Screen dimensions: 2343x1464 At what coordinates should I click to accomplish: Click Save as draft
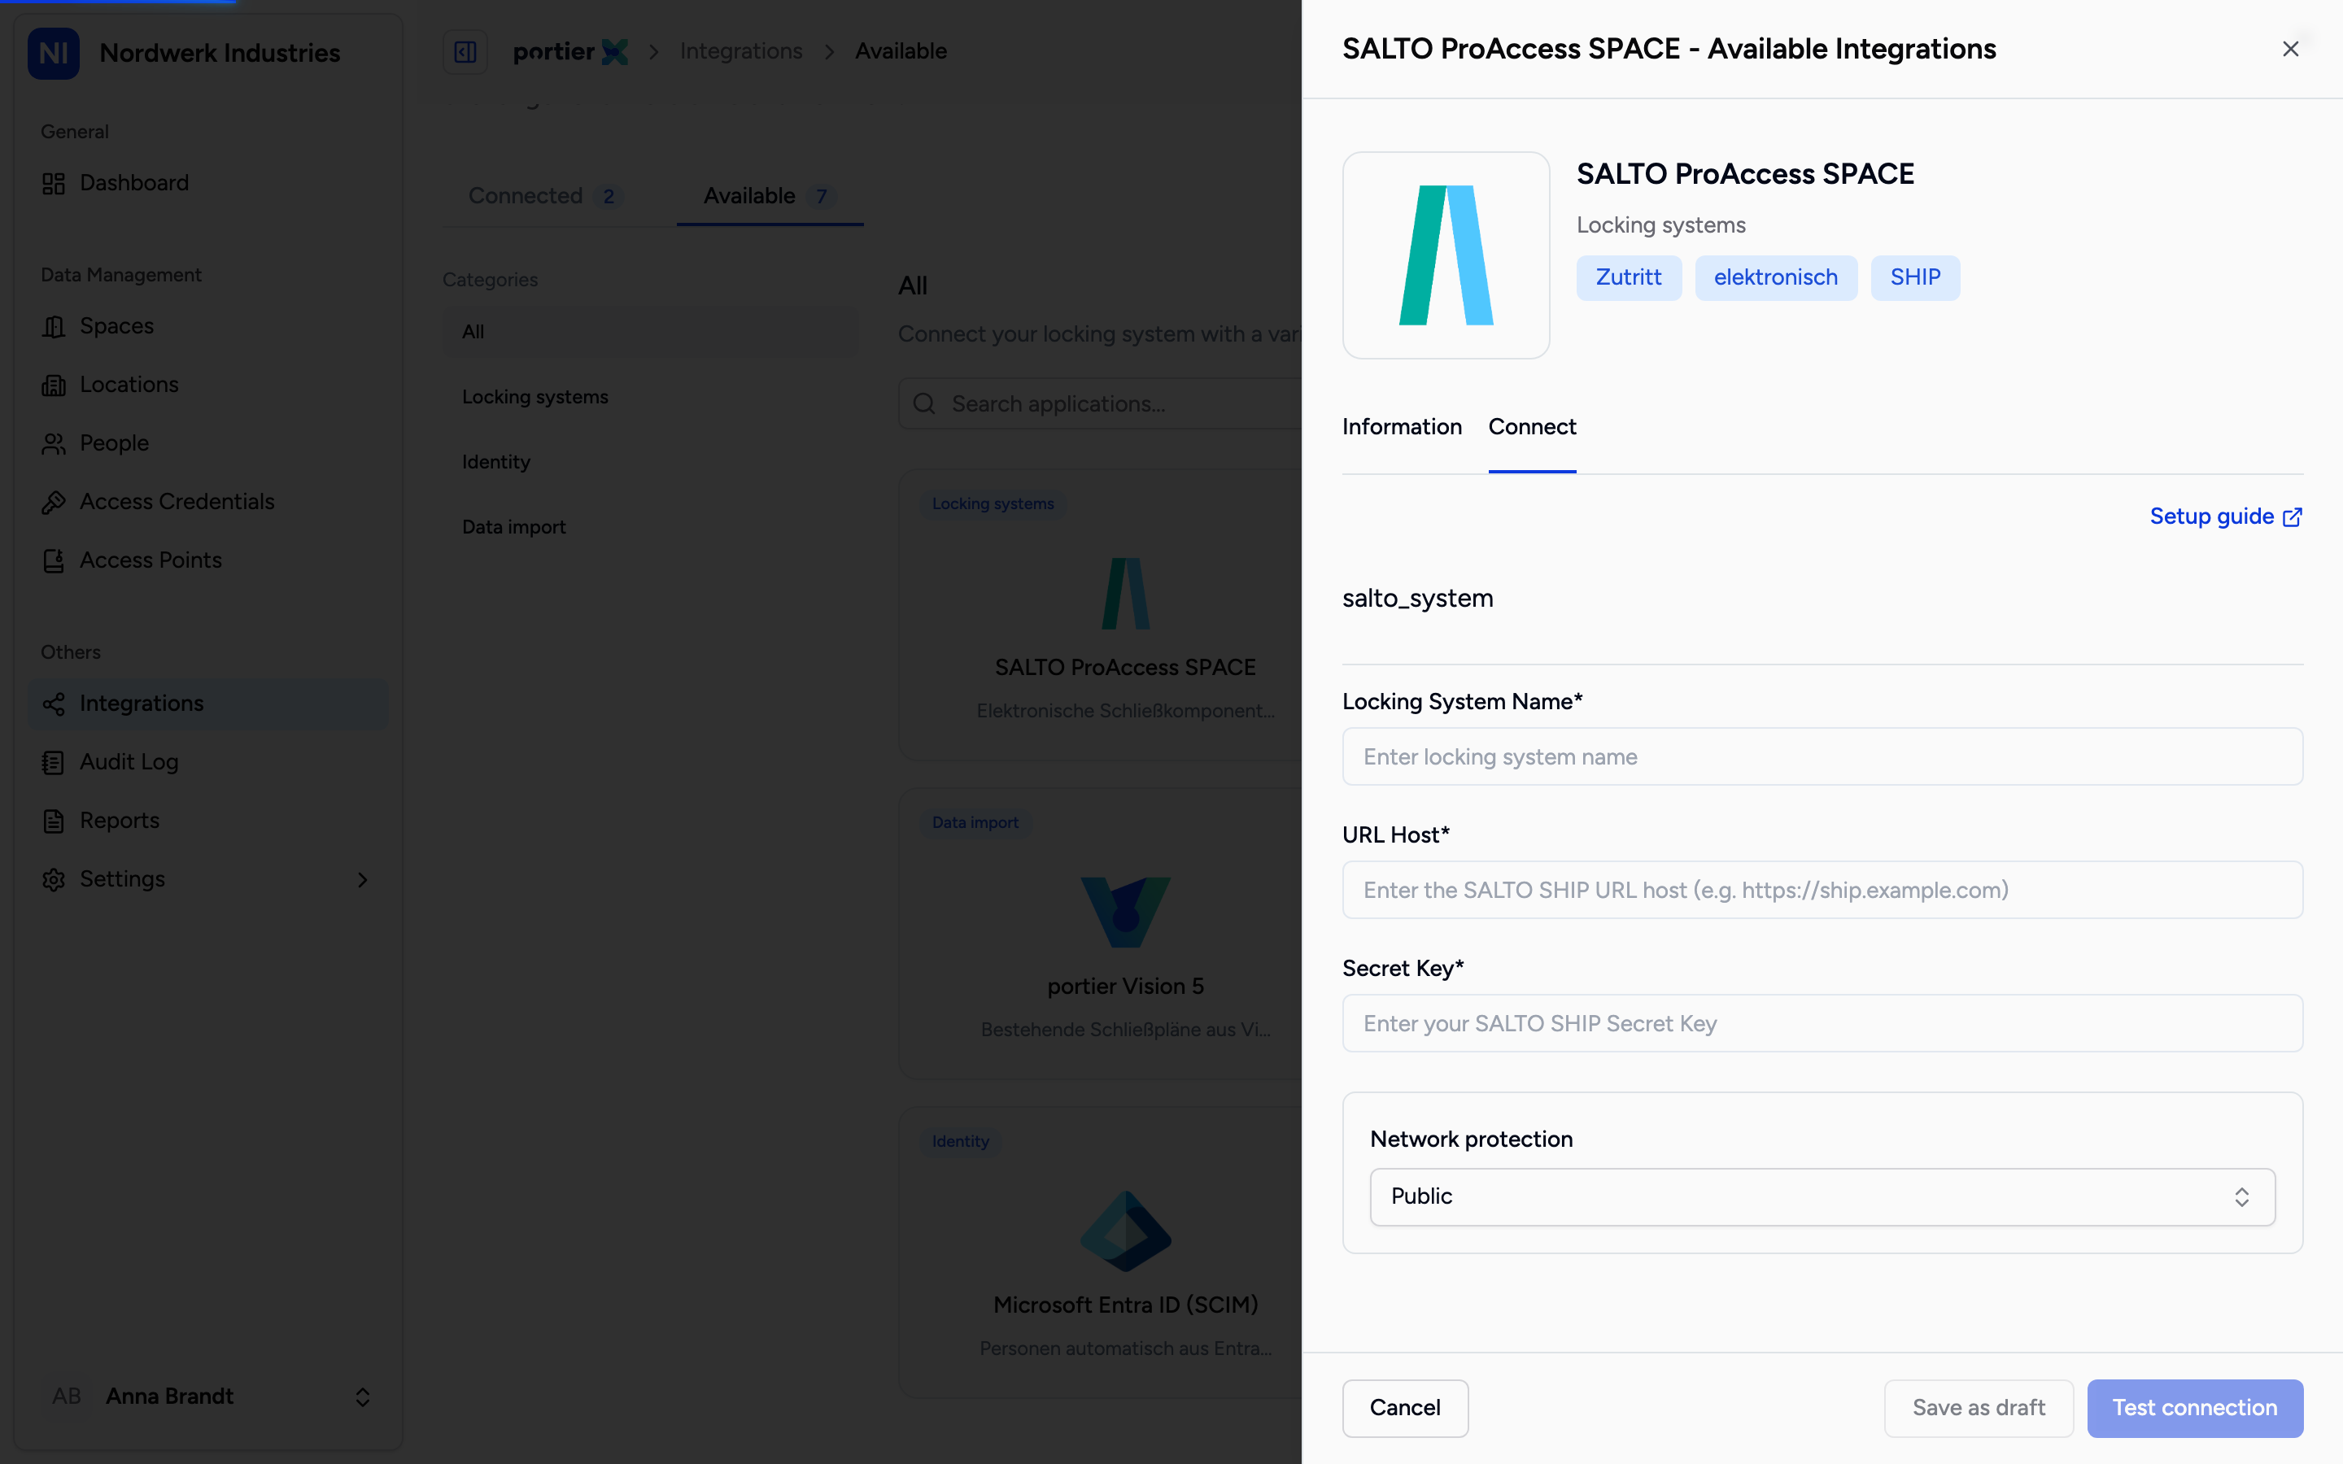(x=1978, y=1408)
